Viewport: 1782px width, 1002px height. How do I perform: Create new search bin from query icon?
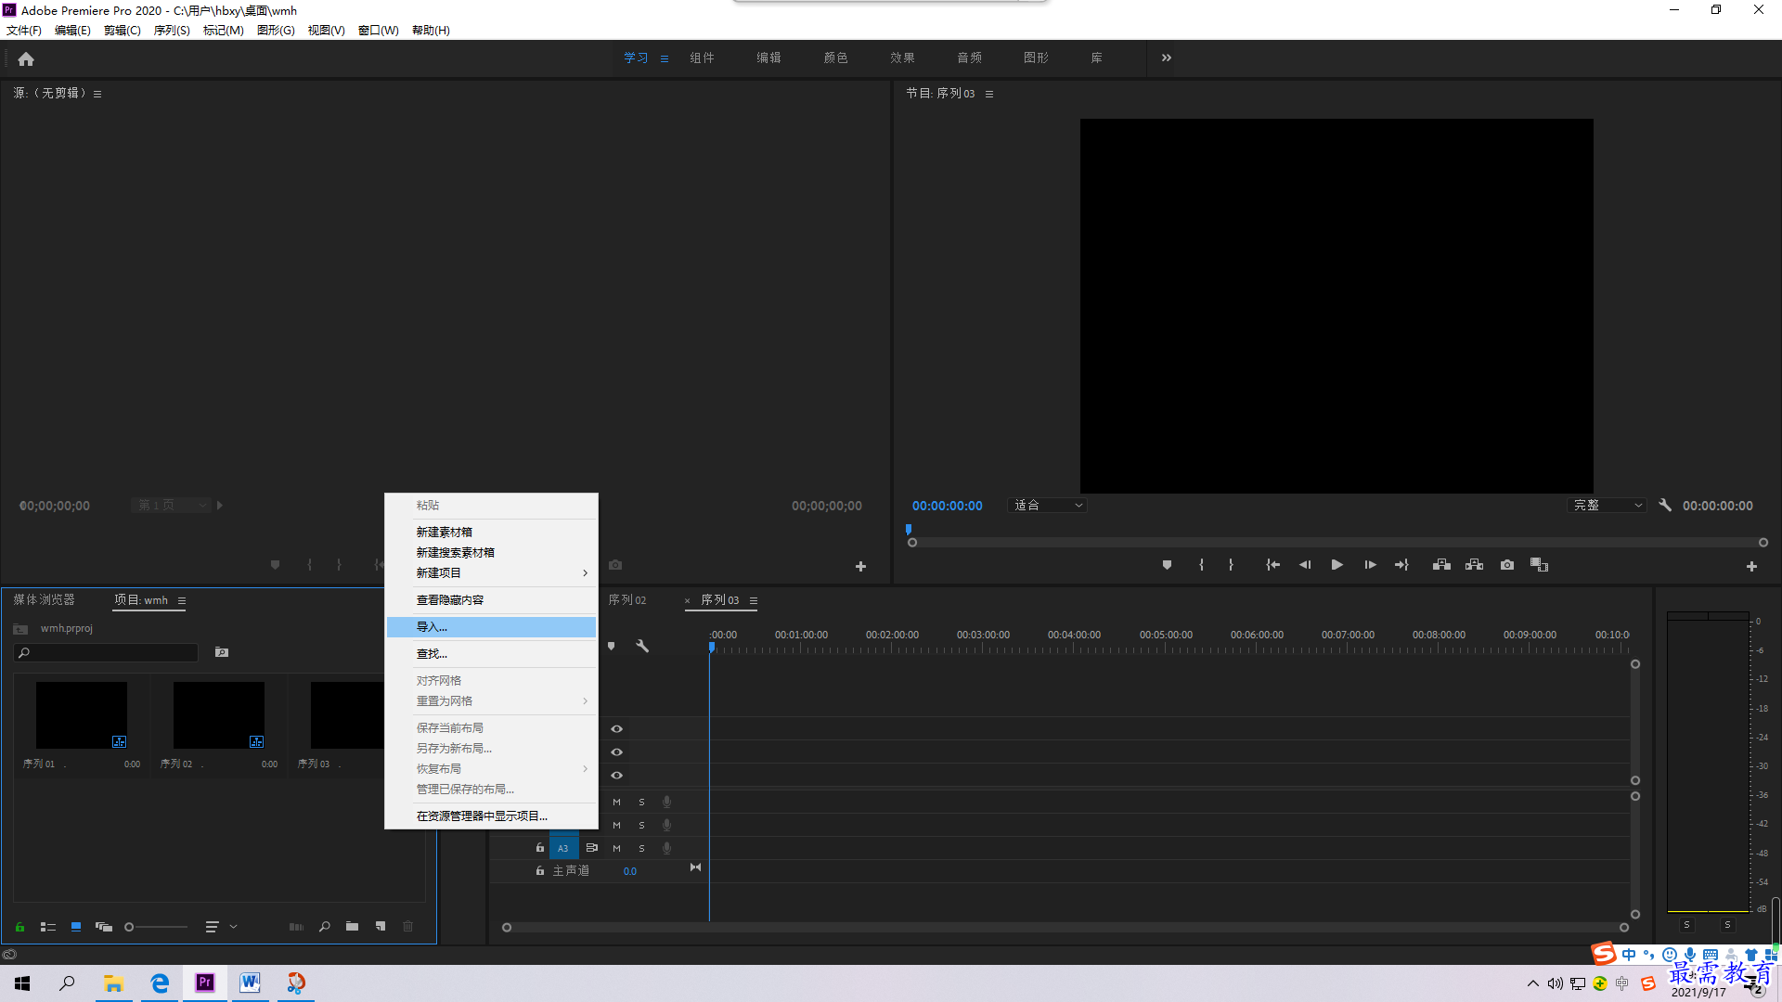click(222, 652)
